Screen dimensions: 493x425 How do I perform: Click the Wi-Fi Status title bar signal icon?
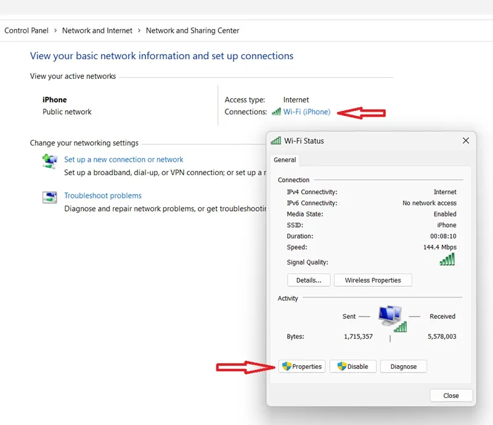(x=275, y=141)
